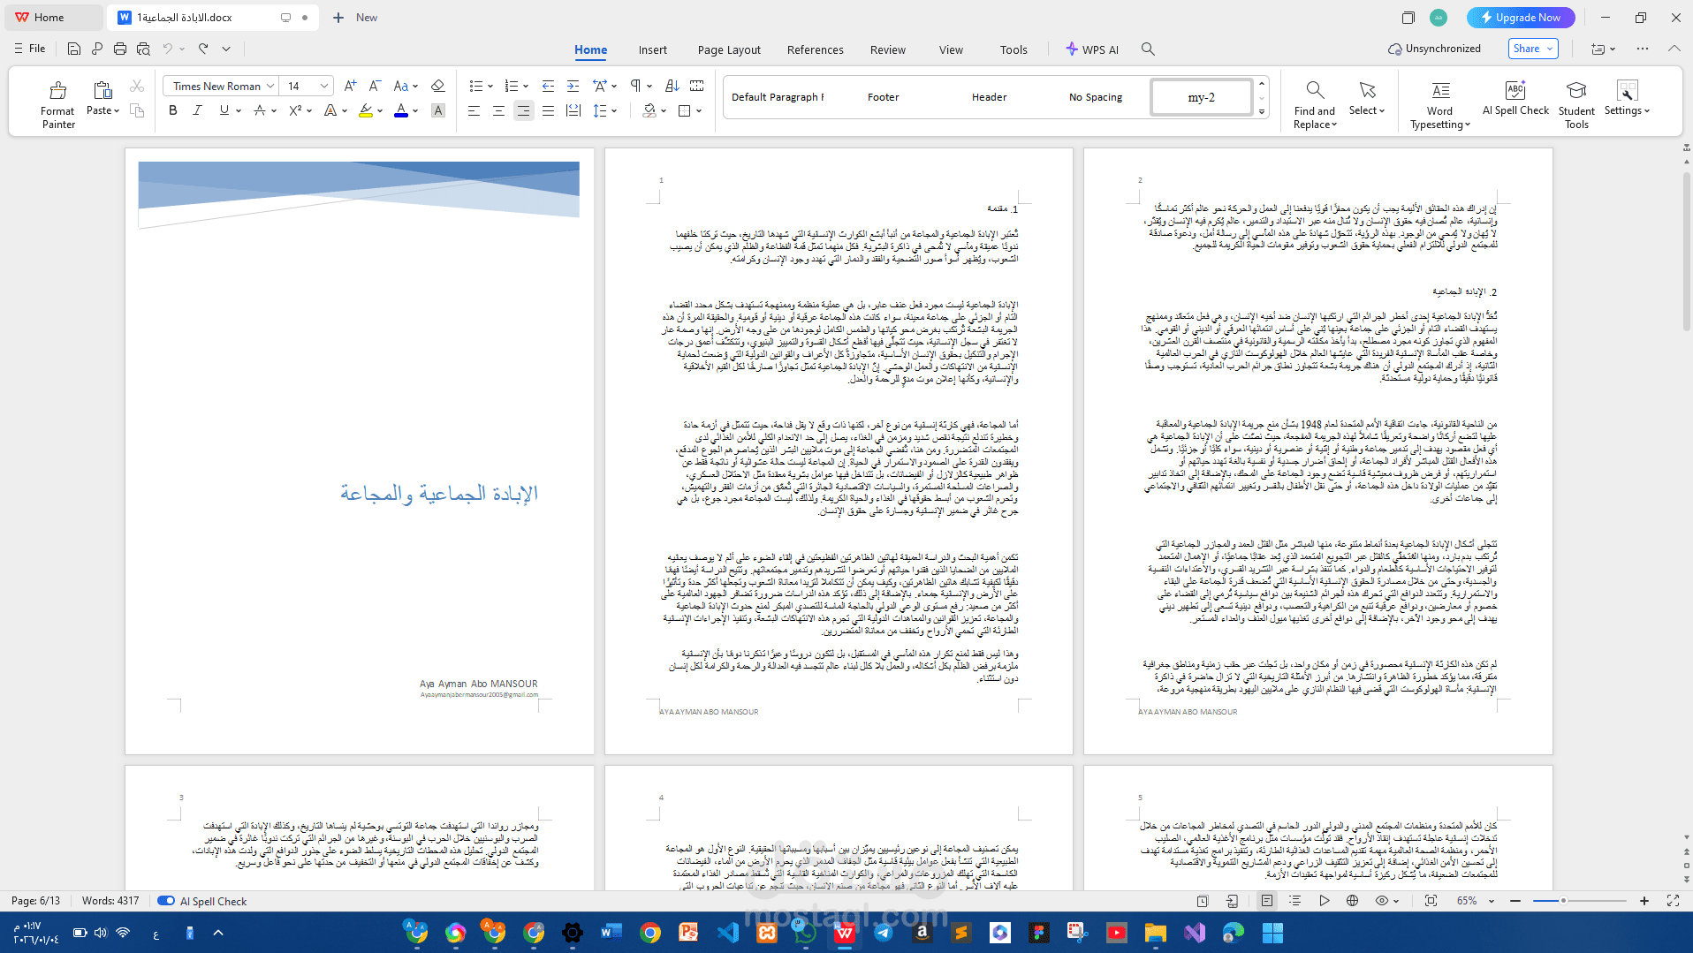Screen dimensions: 1693x953
Task: Toggle strikethrough formatting
Action: 260,110
